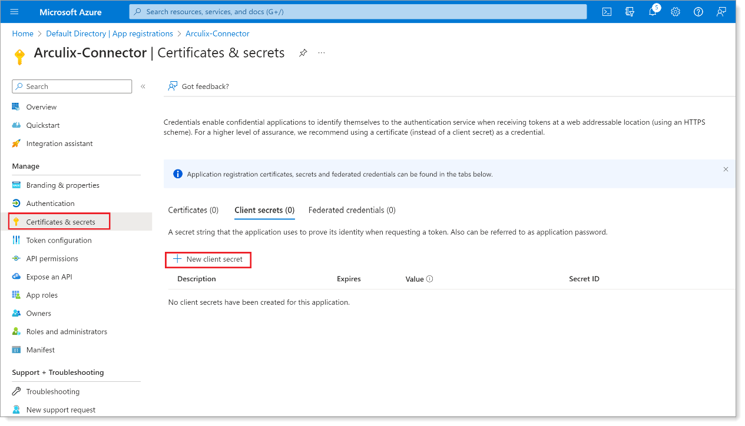Image resolution: width=745 pixels, height=426 pixels.
Task: Open Directories and subscriptions filter icon
Action: pos(630,12)
